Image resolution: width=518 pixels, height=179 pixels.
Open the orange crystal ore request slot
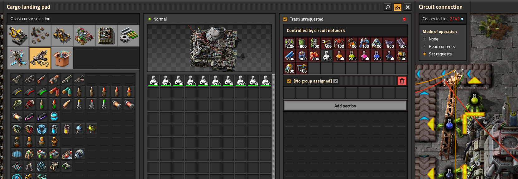pos(314,56)
